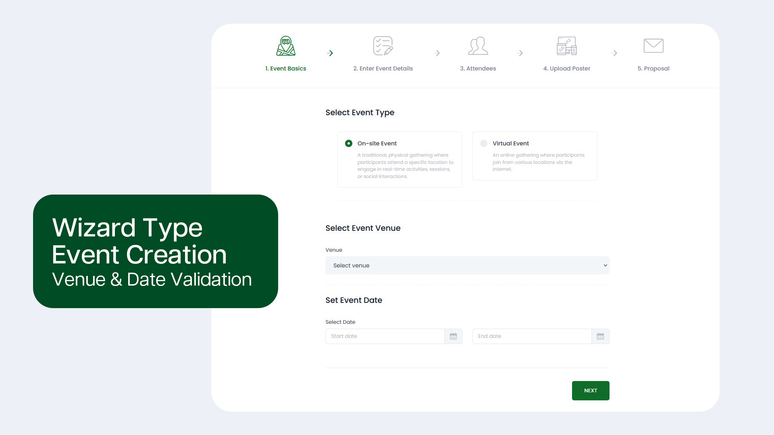Choose the Virtual Event option

[x=483, y=143]
